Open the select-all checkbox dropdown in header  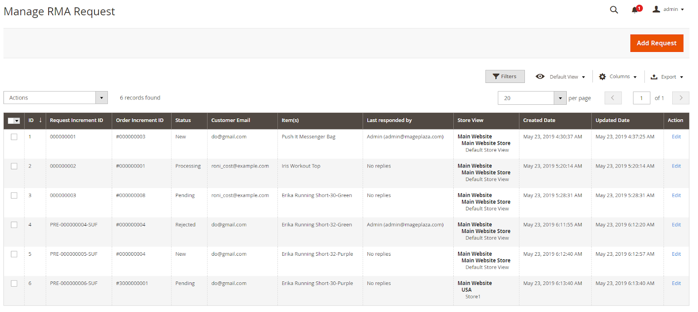coord(17,121)
